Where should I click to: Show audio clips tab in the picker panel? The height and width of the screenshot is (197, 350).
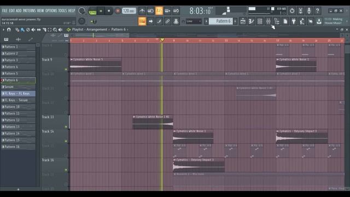(x=18, y=39)
